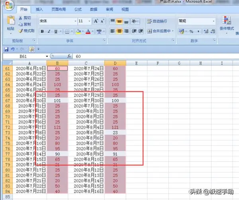Select all cells corner button
The width and height of the screenshot is (239, 200).
coord(8,63)
